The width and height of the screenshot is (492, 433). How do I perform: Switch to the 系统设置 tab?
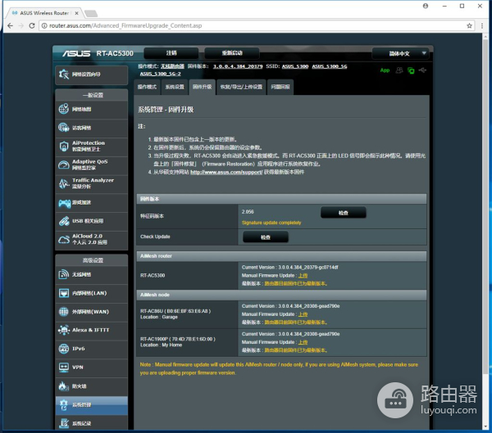click(174, 87)
